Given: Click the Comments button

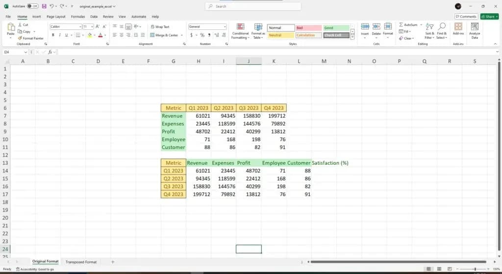Looking at the screenshot, I should (x=466, y=16).
